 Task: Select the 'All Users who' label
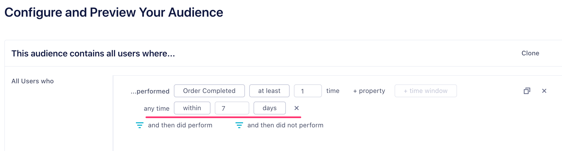(x=33, y=81)
